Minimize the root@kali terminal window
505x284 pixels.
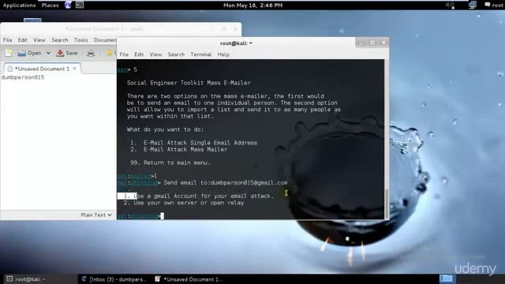[361, 43]
